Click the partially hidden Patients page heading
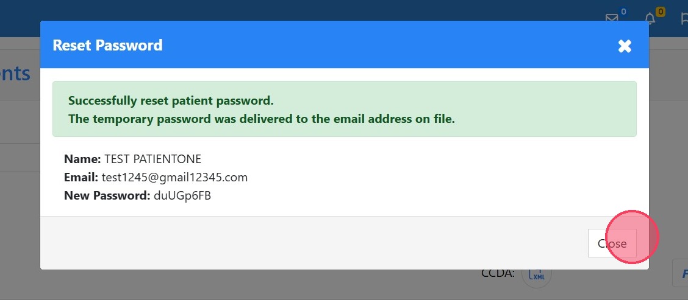This screenshot has height=300, width=688. pos(15,74)
